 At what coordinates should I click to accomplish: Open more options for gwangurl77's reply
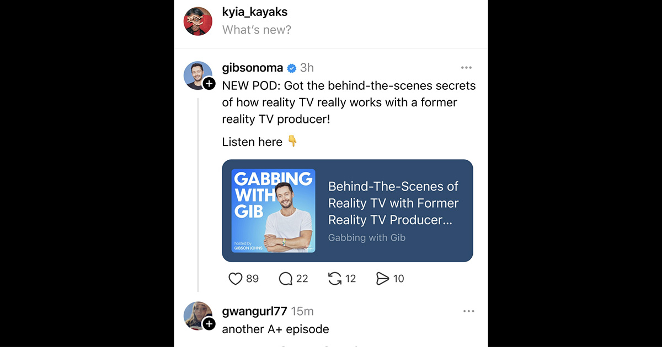coord(468,311)
